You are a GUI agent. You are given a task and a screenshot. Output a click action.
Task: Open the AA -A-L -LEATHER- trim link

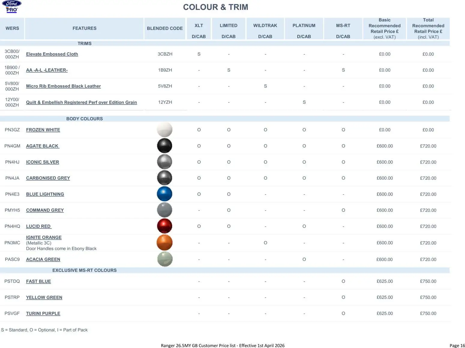[x=47, y=70]
